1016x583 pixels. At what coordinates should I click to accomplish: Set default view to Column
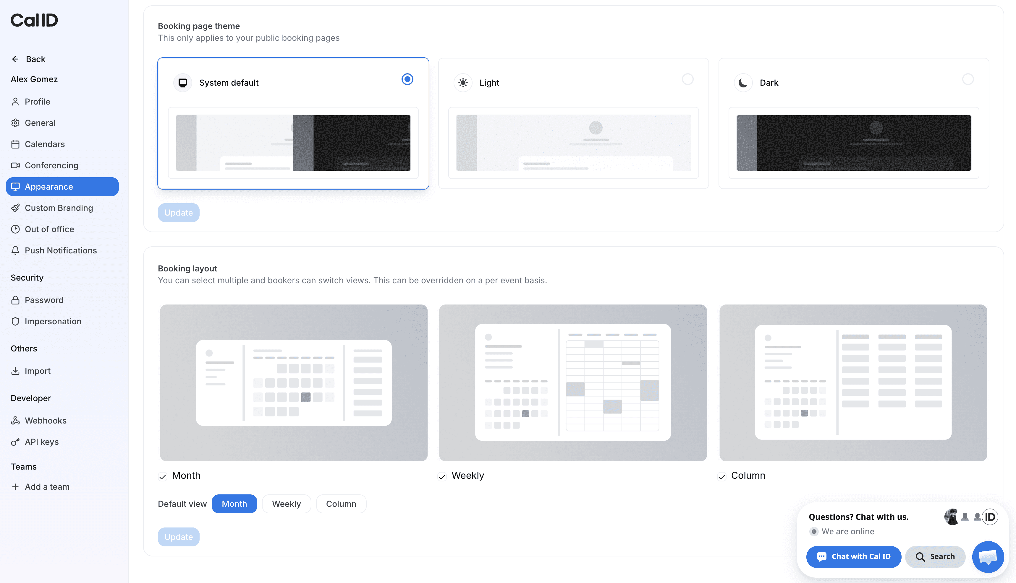(x=341, y=503)
